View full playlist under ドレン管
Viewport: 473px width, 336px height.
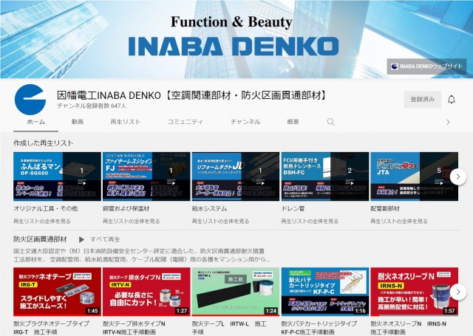click(310, 222)
